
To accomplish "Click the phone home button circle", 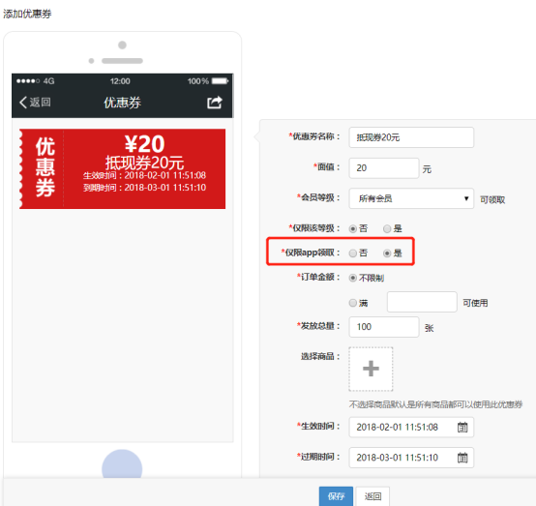I will pyautogui.click(x=122, y=466).
